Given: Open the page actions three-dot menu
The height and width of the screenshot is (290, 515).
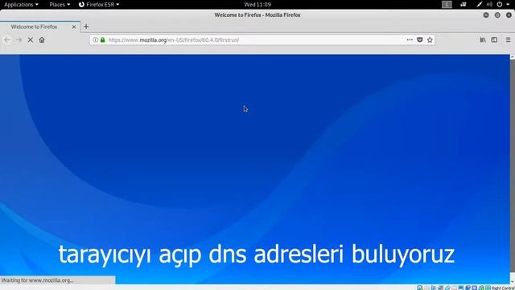Looking at the screenshot, I should (410, 39).
